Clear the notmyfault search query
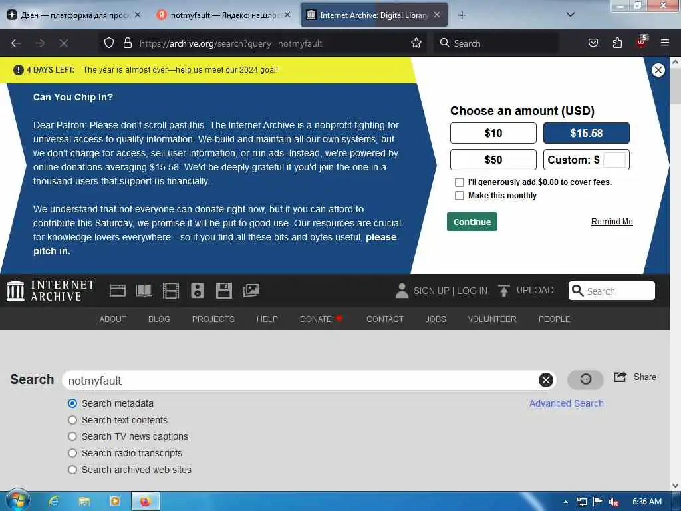Viewport: 681px width, 511px height. pyautogui.click(x=546, y=380)
